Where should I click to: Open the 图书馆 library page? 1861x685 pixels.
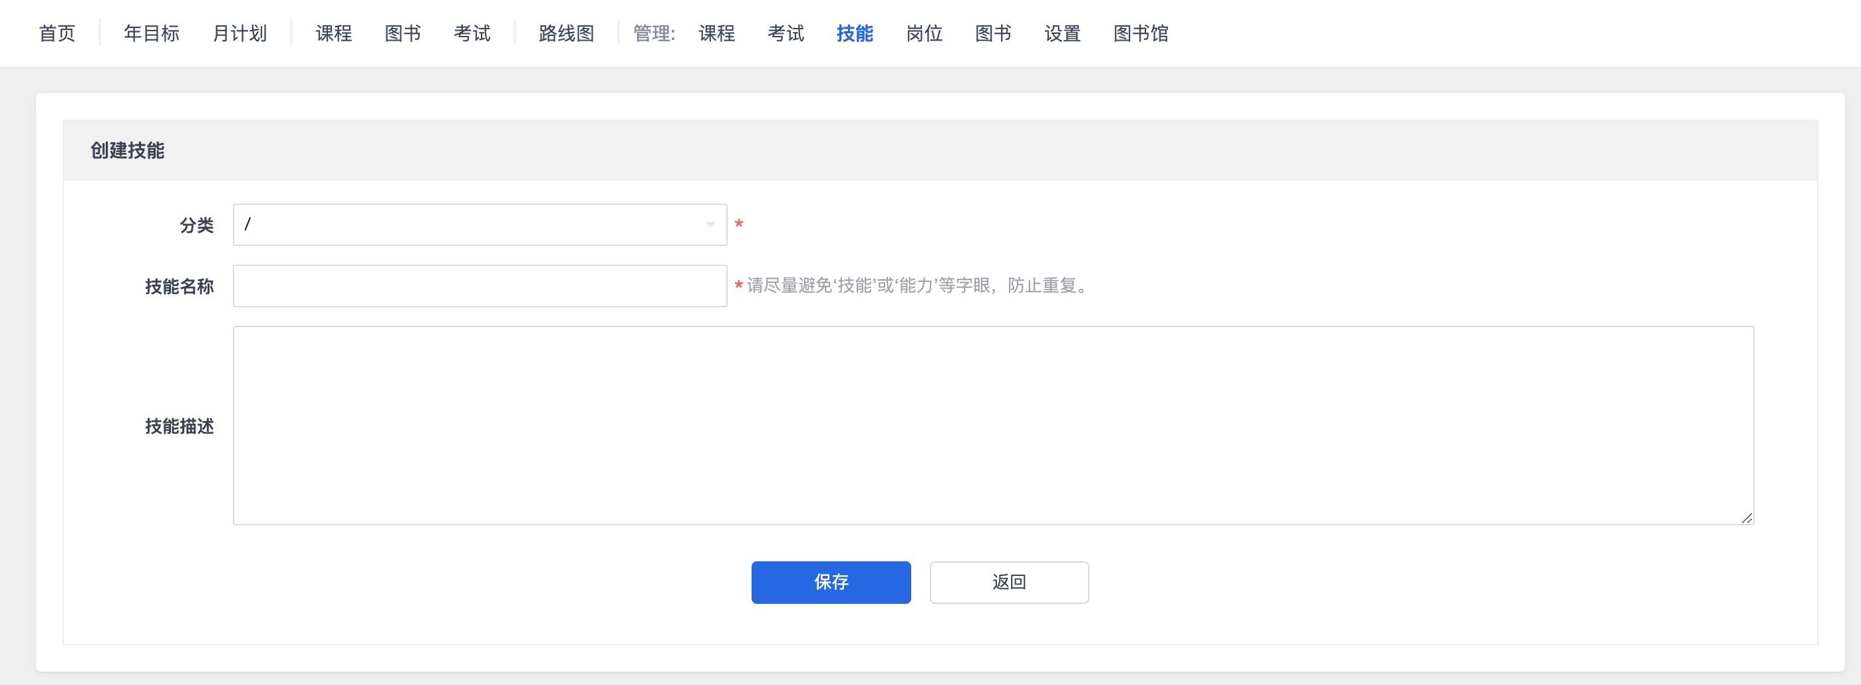pos(1141,33)
